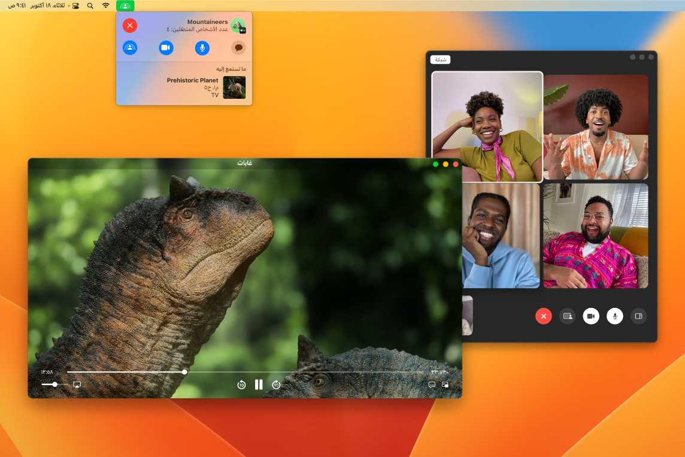Turn off the FaceTime camera
The height and width of the screenshot is (457, 685).
tap(591, 316)
